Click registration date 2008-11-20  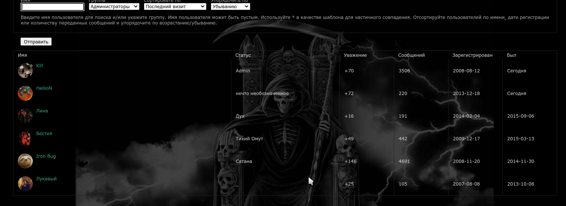pos(466,161)
